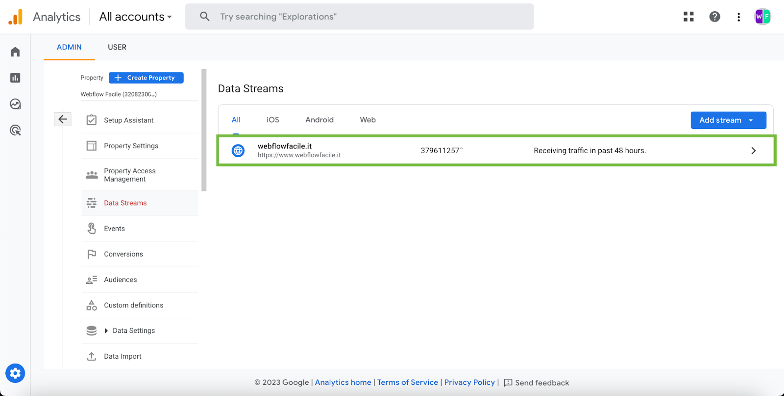Click the Send feedback icon
784x396 pixels.
coord(508,383)
